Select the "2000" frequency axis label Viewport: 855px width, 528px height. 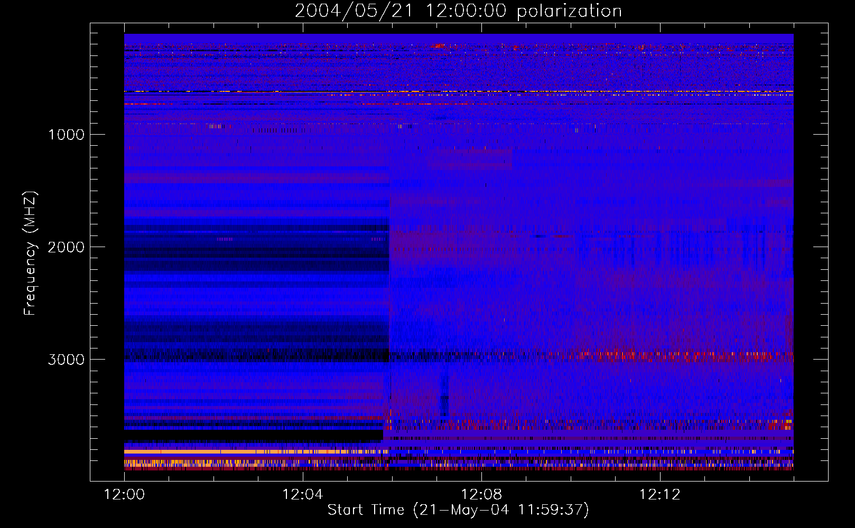point(66,247)
